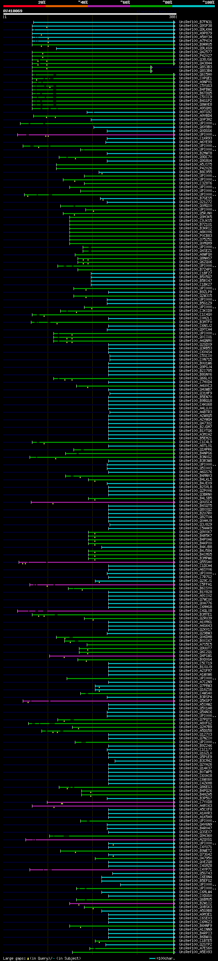218x961 pixels.
Task: Click the UniRef100_B4FBW1 label
Action: 196,90
